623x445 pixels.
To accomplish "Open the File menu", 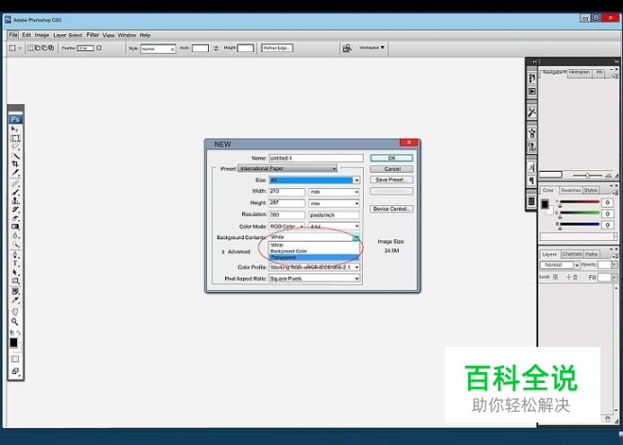I will point(14,35).
